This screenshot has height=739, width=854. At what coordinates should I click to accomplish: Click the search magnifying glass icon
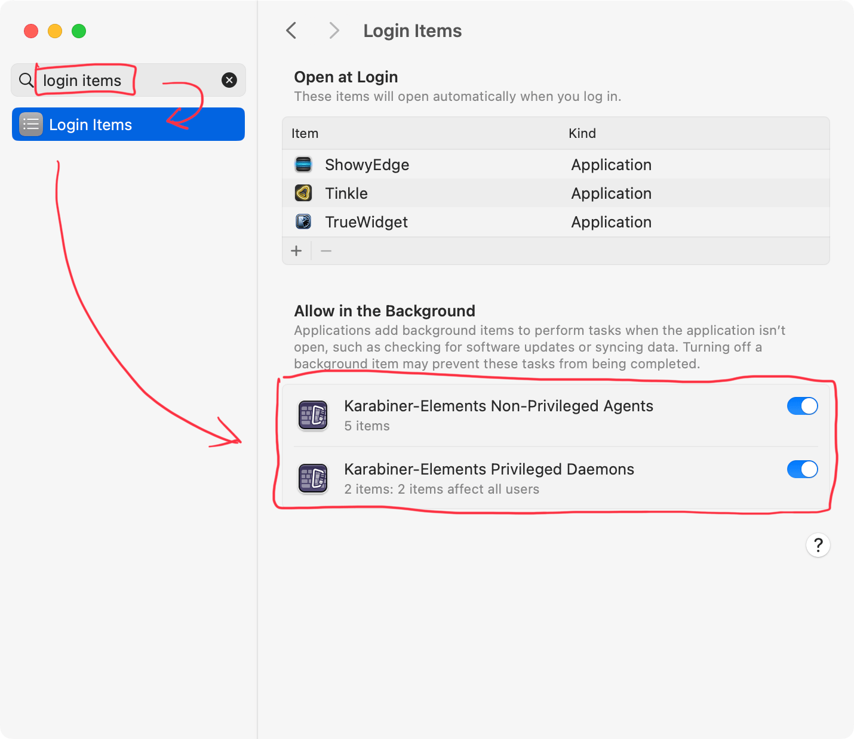coord(26,80)
